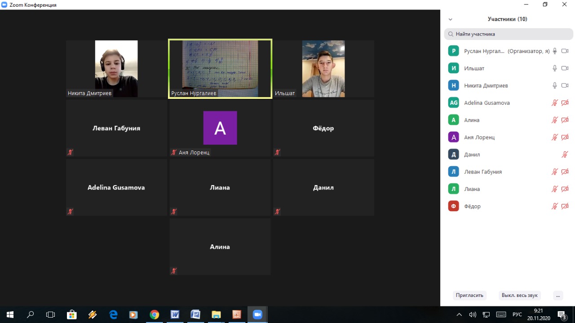Open Microsoft Word from the taskbar
575x323 pixels.
(175, 314)
